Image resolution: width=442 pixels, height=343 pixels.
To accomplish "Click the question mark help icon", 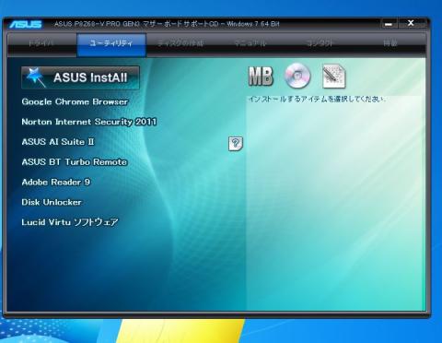I will pyautogui.click(x=236, y=144).
